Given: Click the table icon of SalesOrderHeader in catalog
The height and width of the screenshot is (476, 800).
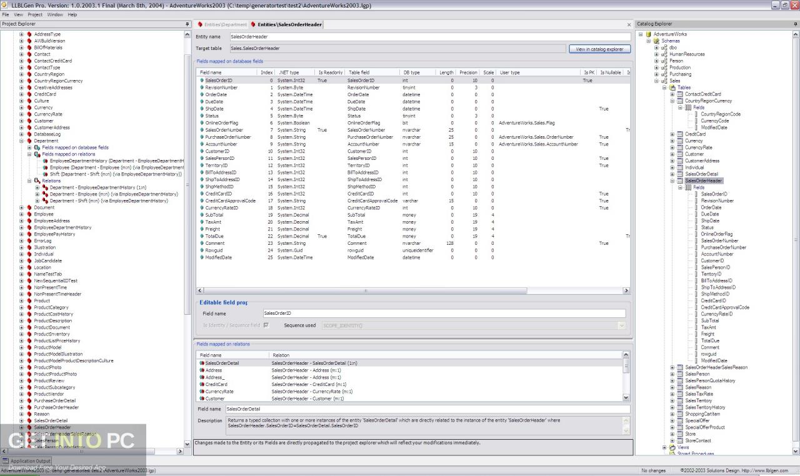Looking at the screenshot, I should [680, 181].
